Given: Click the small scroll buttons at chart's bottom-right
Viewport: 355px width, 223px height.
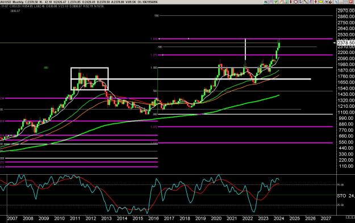Looking at the screenshot, I should point(350,217).
